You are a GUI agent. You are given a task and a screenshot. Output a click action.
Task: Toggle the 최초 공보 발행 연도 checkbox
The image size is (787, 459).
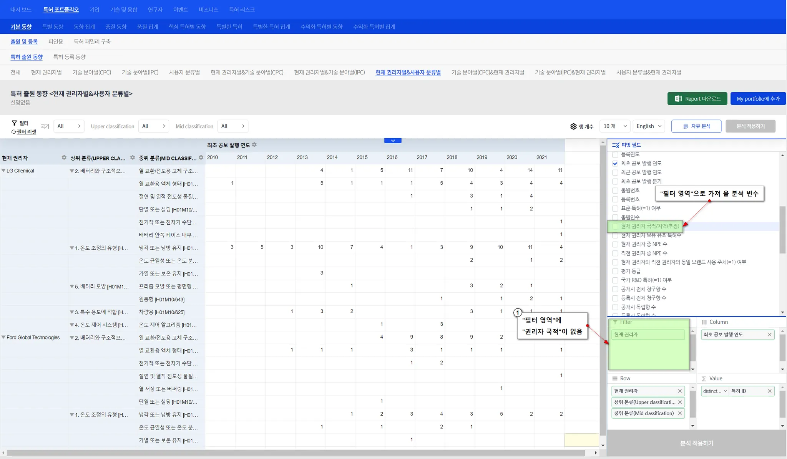615,163
